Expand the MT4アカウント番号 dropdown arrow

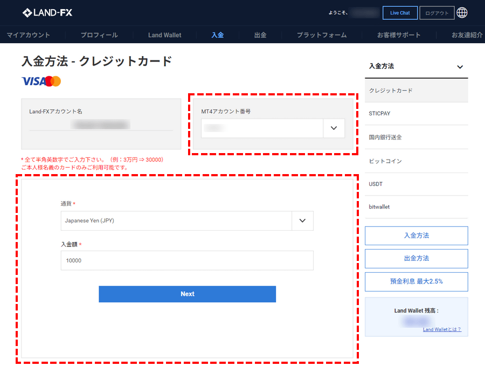(334, 128)
